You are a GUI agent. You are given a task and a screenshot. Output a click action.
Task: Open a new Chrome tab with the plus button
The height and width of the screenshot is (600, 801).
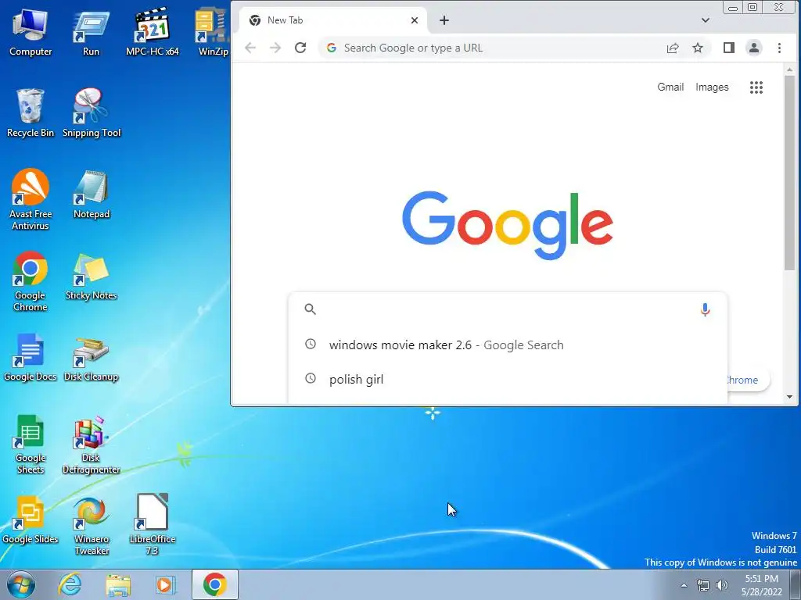[x=444, y=20]
